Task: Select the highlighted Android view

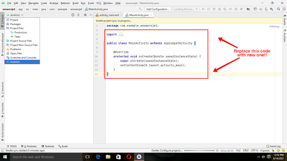Action: pyautogui.click(x=22, y=62)
